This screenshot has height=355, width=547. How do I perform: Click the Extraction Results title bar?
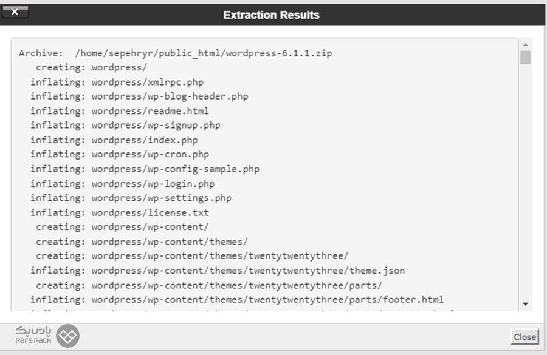pyautogui.click(x=271, y=15)
